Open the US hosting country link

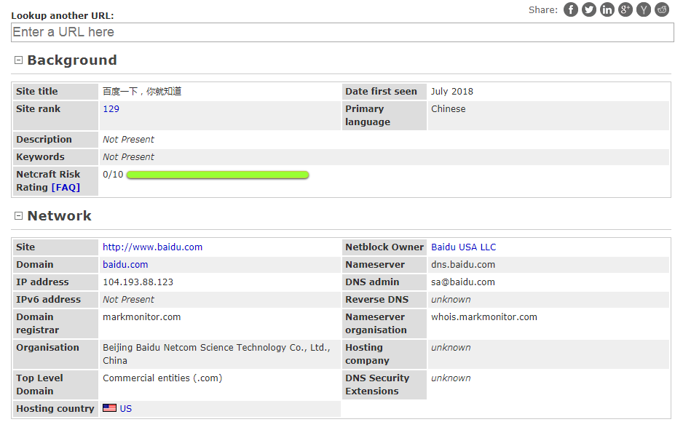(126, 409)
